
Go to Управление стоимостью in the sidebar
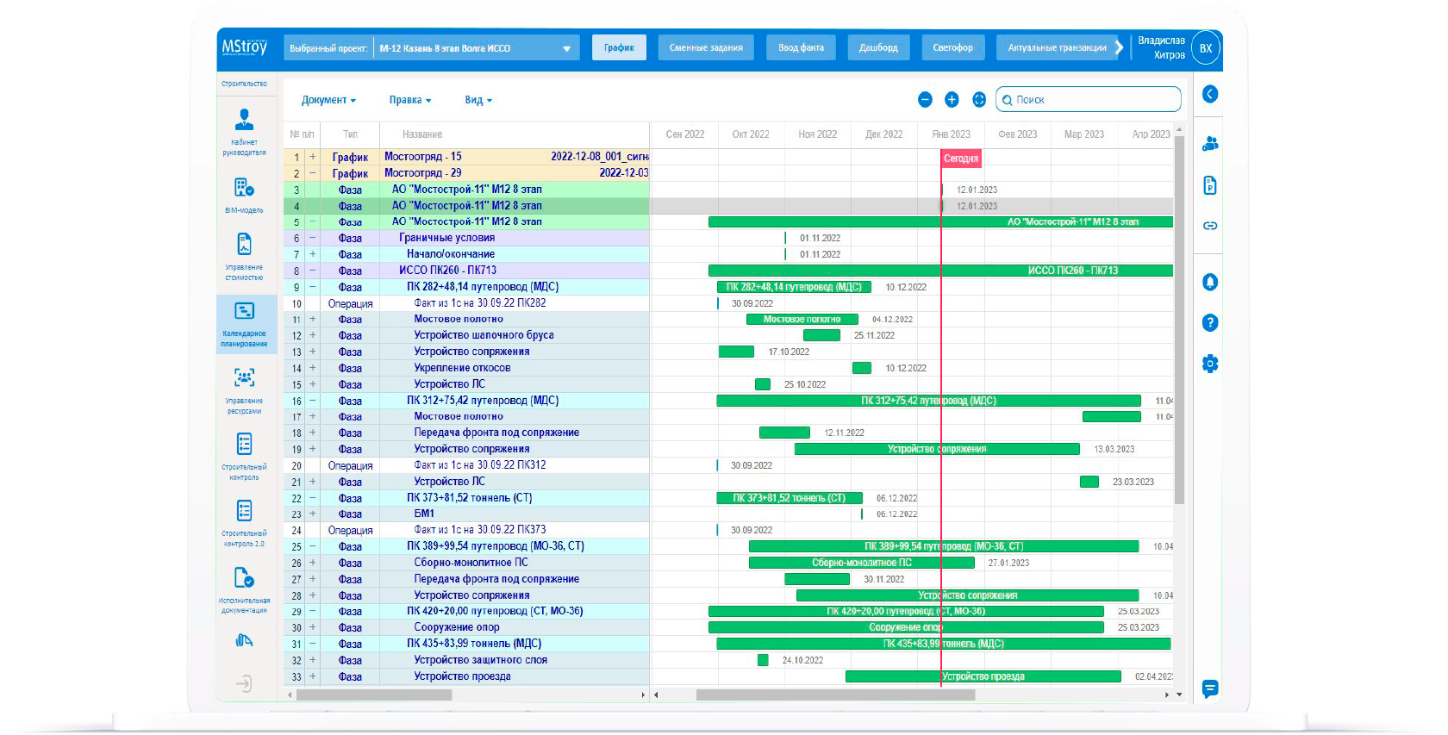[x=244, y=256]
